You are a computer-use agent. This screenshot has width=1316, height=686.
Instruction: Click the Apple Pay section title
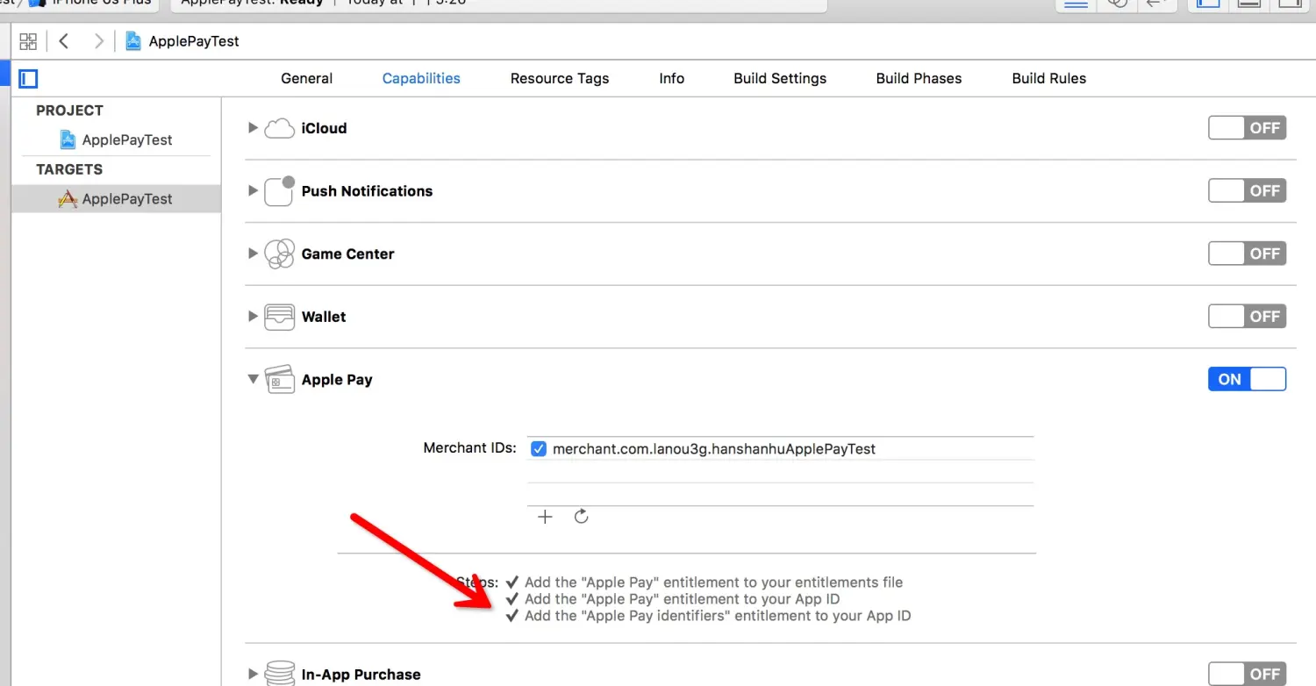(337, 380)
